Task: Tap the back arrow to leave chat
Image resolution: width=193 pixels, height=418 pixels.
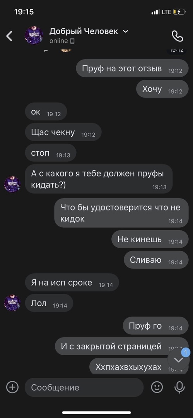Action: tap(9, 36)
